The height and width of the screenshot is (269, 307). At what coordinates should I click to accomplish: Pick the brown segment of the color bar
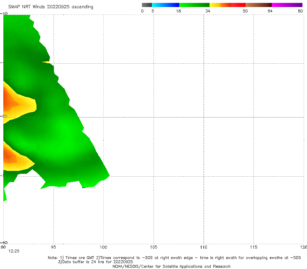[x=258, y=5]
